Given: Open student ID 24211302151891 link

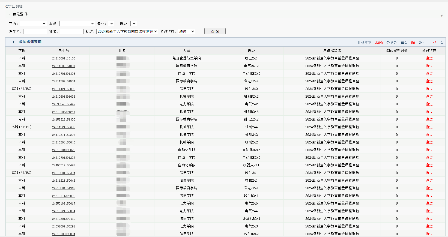Looking at the screenshot, I should pos(64,66).
